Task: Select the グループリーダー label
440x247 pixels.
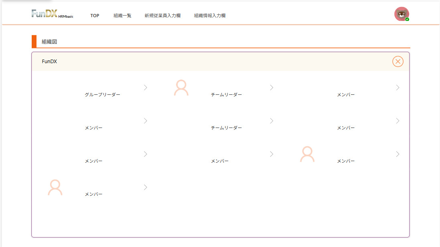Action: coord(102,95)
